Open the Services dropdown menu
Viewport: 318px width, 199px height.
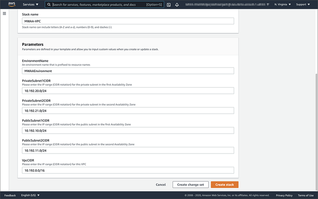tap(31, 4)
